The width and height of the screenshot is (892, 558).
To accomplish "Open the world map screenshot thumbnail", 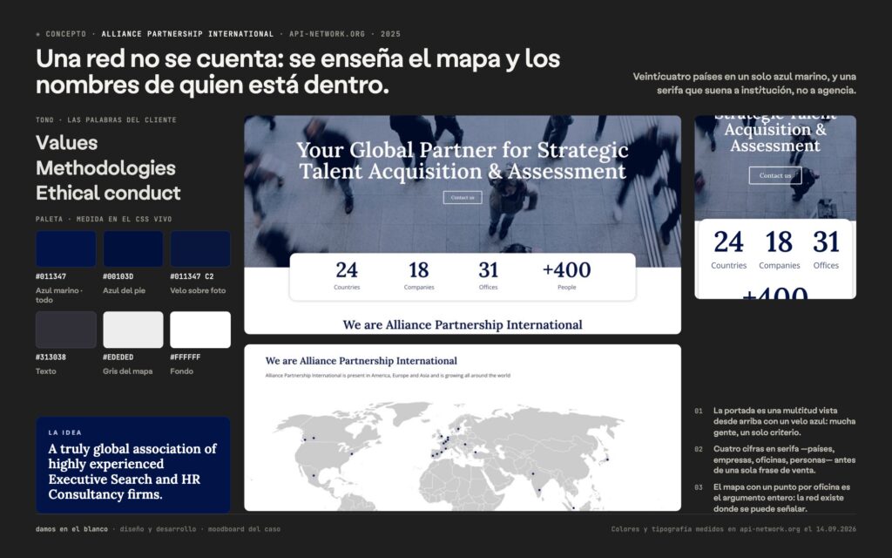I will (x=463, y=427).
